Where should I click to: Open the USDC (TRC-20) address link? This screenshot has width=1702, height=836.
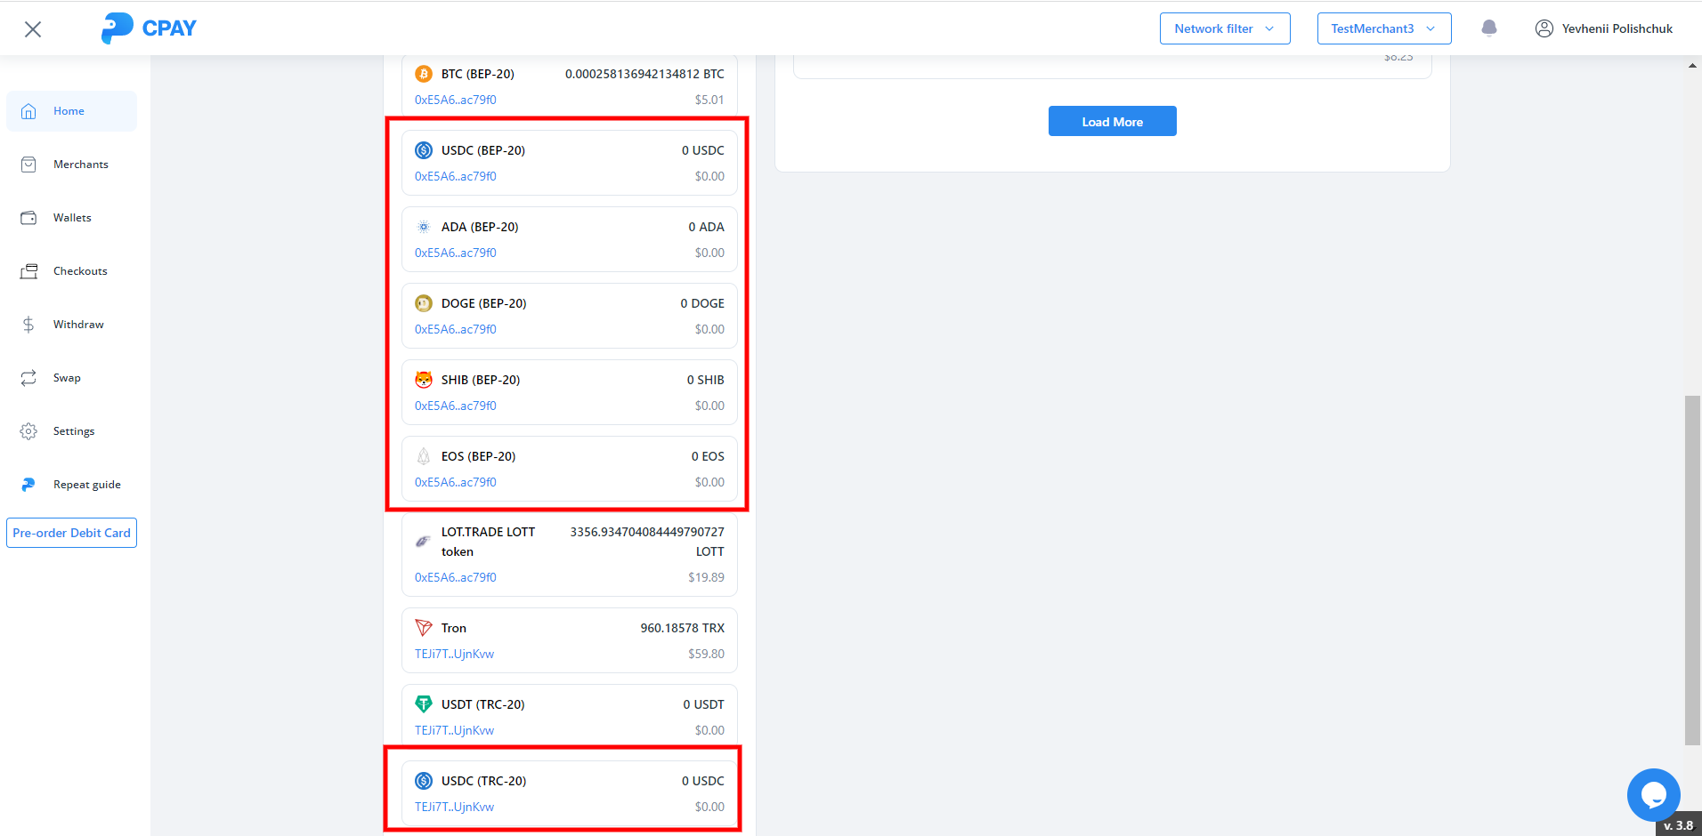pyautogui.click(x=454, y=807)
